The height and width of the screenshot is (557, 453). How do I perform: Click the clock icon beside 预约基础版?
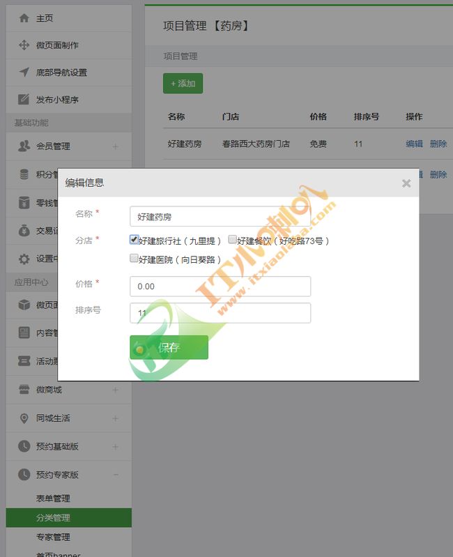24,447
